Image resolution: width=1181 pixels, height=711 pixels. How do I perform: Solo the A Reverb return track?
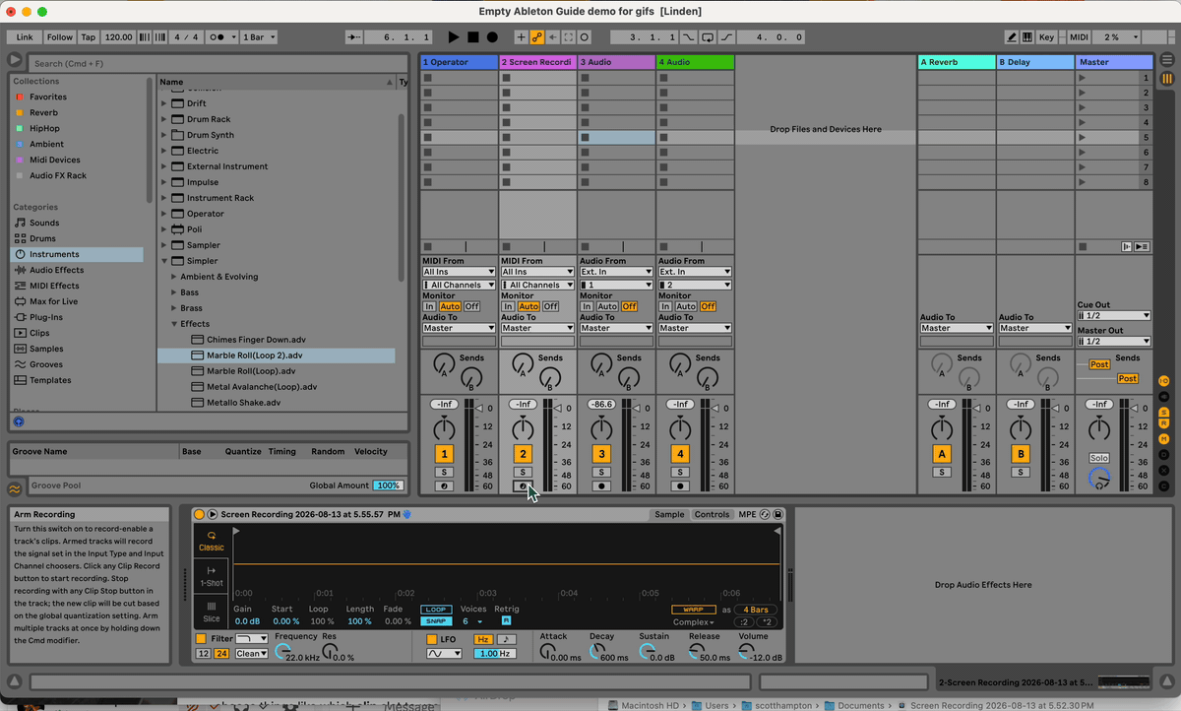point(942,473)
